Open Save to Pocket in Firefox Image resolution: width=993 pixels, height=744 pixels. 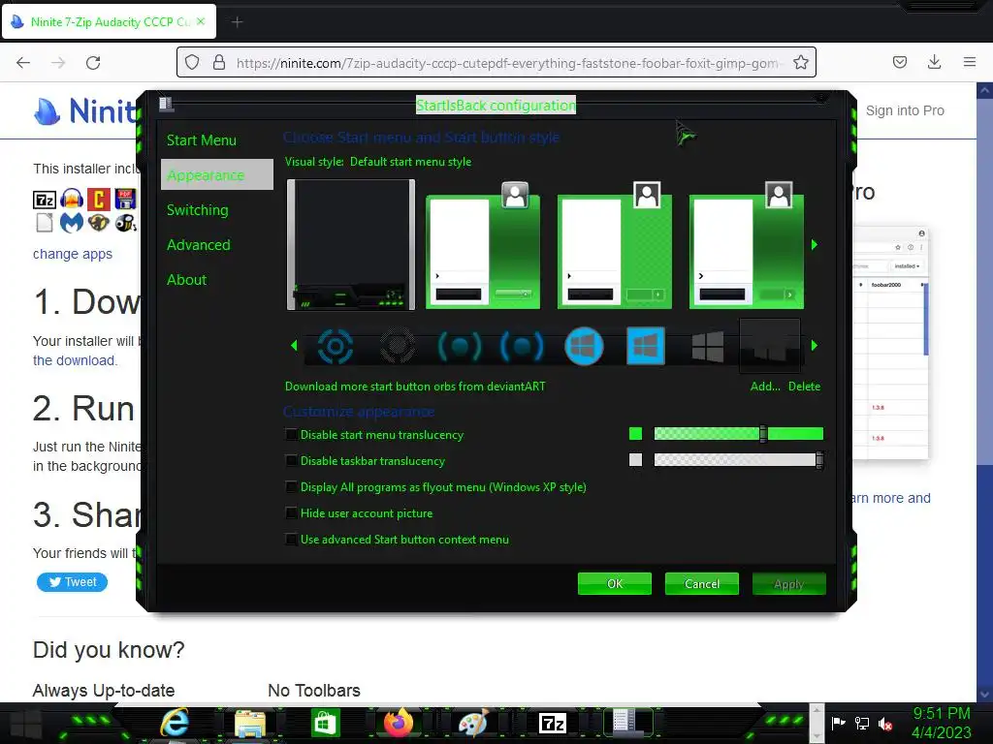[899, 62]
